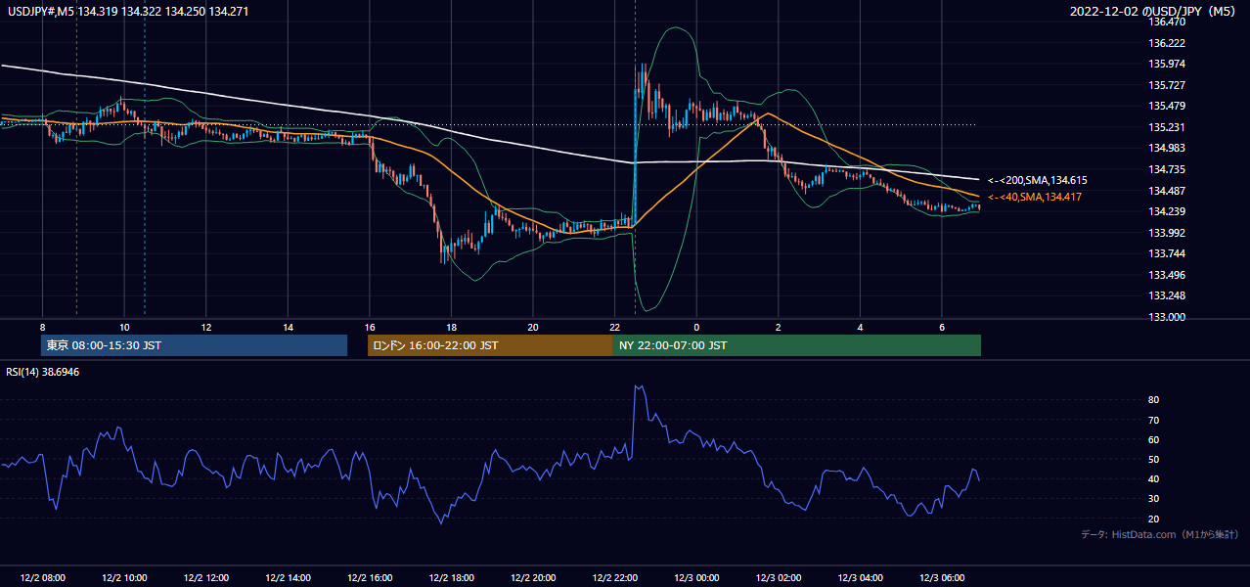Click the 40 SMA label reading 134.417
The height and width of the screenshot is (587, 1250).
coord(1037,198)
